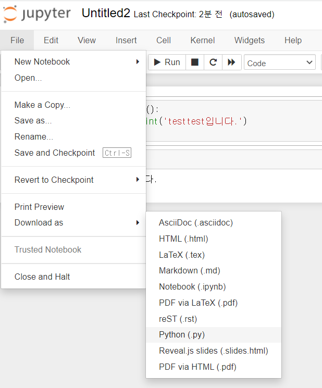This screenshot has height=388, width=322.
Task: Download as Python (.py)
Action: [x=214, y=334]
